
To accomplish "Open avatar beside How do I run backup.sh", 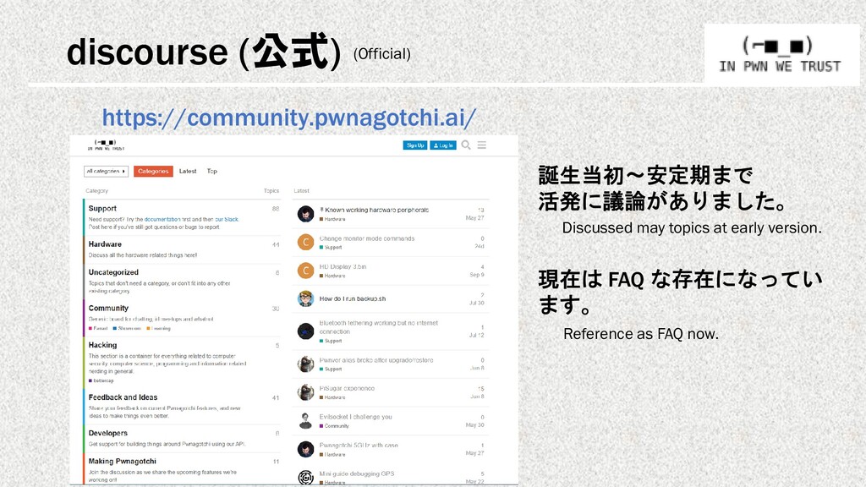I will (x=305, y=298).
